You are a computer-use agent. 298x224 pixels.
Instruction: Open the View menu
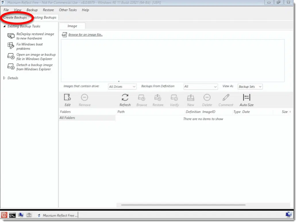point(18,10)
